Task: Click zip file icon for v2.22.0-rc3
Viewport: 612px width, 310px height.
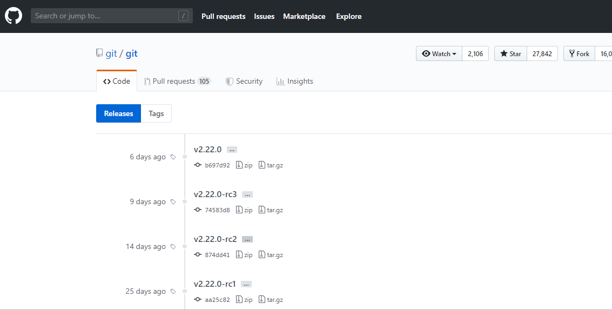Action: pos(239,210)
